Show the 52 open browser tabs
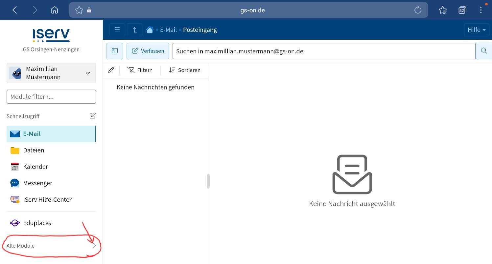Image resolution: width=492 pixels, height=264 pixels. pyautogui.click(x=462, y=10)
